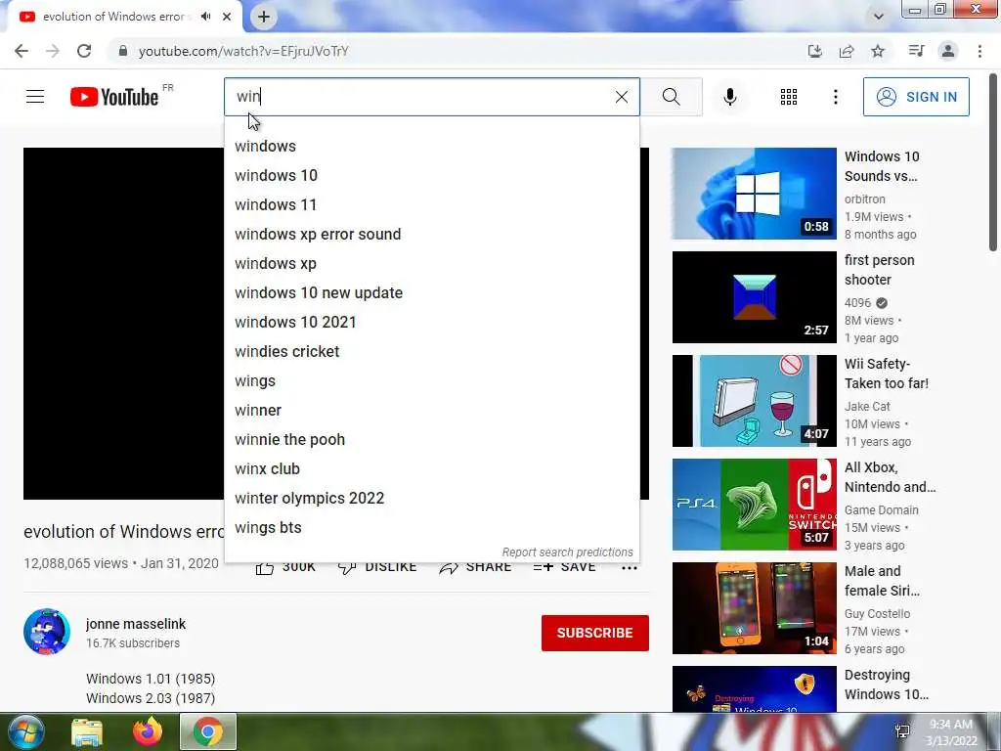Choose 'windows 10 new update' suggestion

pos(431,293)
